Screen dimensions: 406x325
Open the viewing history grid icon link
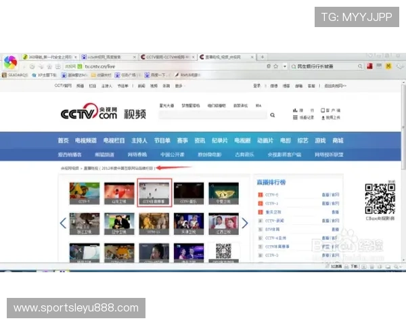[303, 118]
